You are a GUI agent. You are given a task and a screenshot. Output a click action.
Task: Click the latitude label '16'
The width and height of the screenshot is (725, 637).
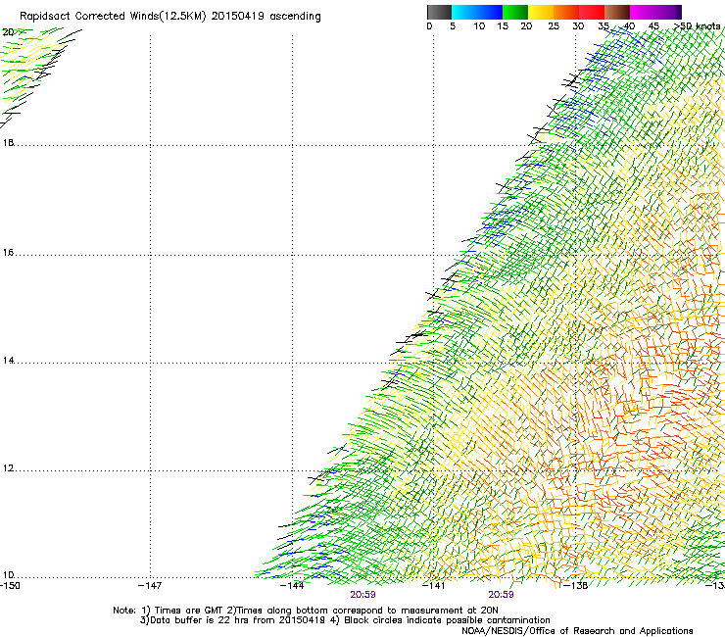coord(8,253)
